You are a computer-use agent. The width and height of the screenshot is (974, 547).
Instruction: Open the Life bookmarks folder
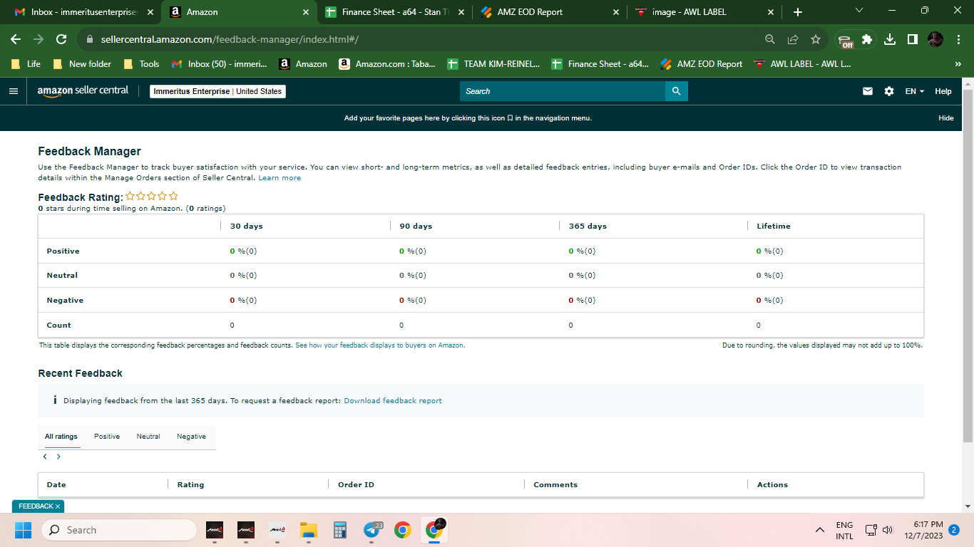(26, 64)
